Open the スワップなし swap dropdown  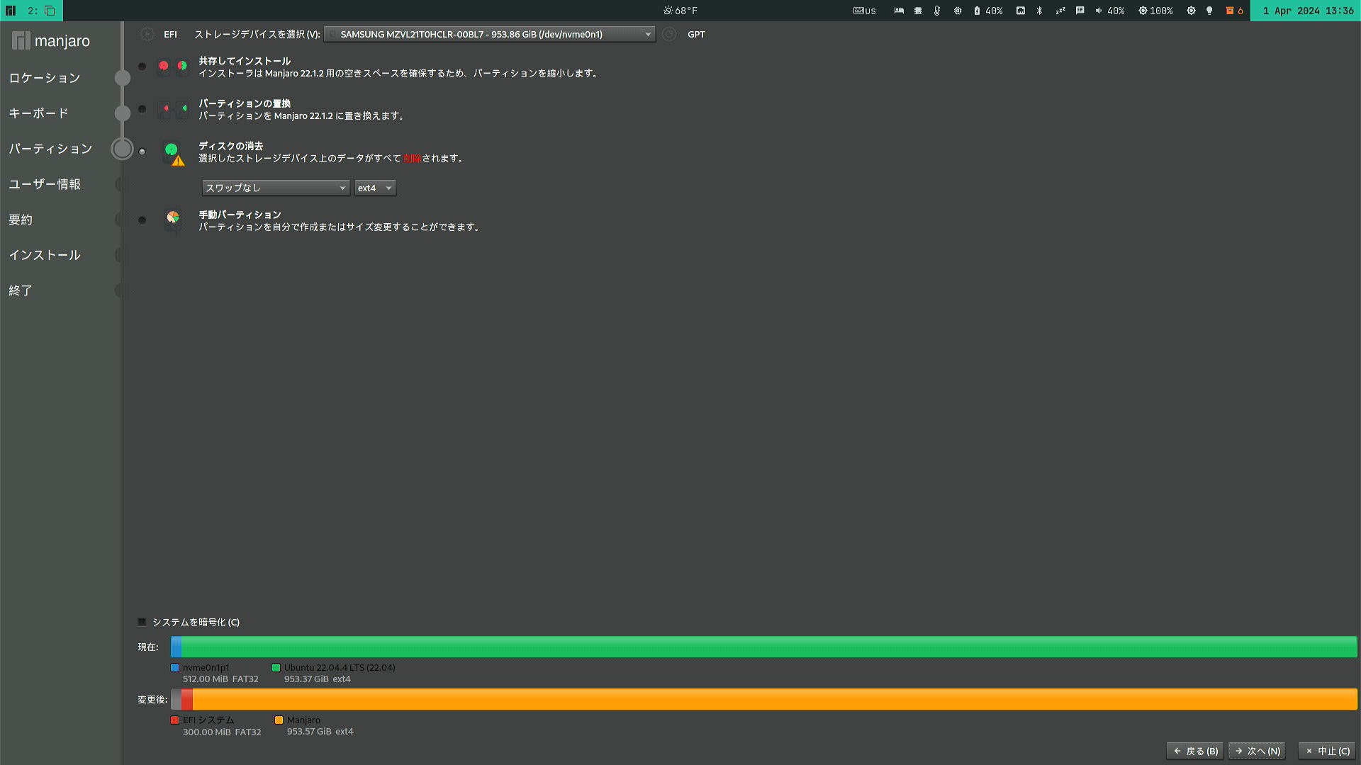tap(276, 188)
